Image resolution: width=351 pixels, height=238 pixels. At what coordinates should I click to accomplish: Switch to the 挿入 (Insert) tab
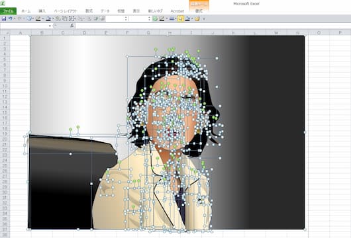click(x=42, y=11)
